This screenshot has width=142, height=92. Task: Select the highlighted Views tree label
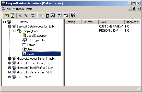(30, 54)
